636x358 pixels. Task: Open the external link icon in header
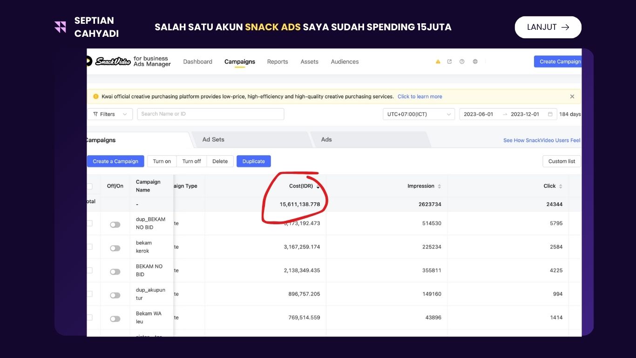(x=449, y=62)
